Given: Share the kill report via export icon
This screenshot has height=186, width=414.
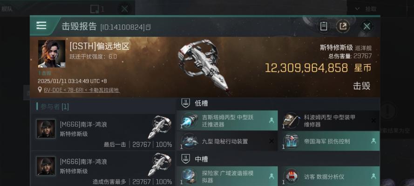Looking at the screenshot, I should coord(343,26).
